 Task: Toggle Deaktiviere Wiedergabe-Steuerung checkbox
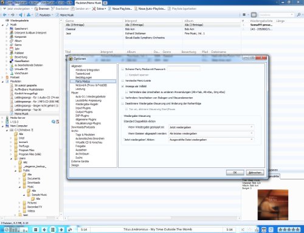123,103
